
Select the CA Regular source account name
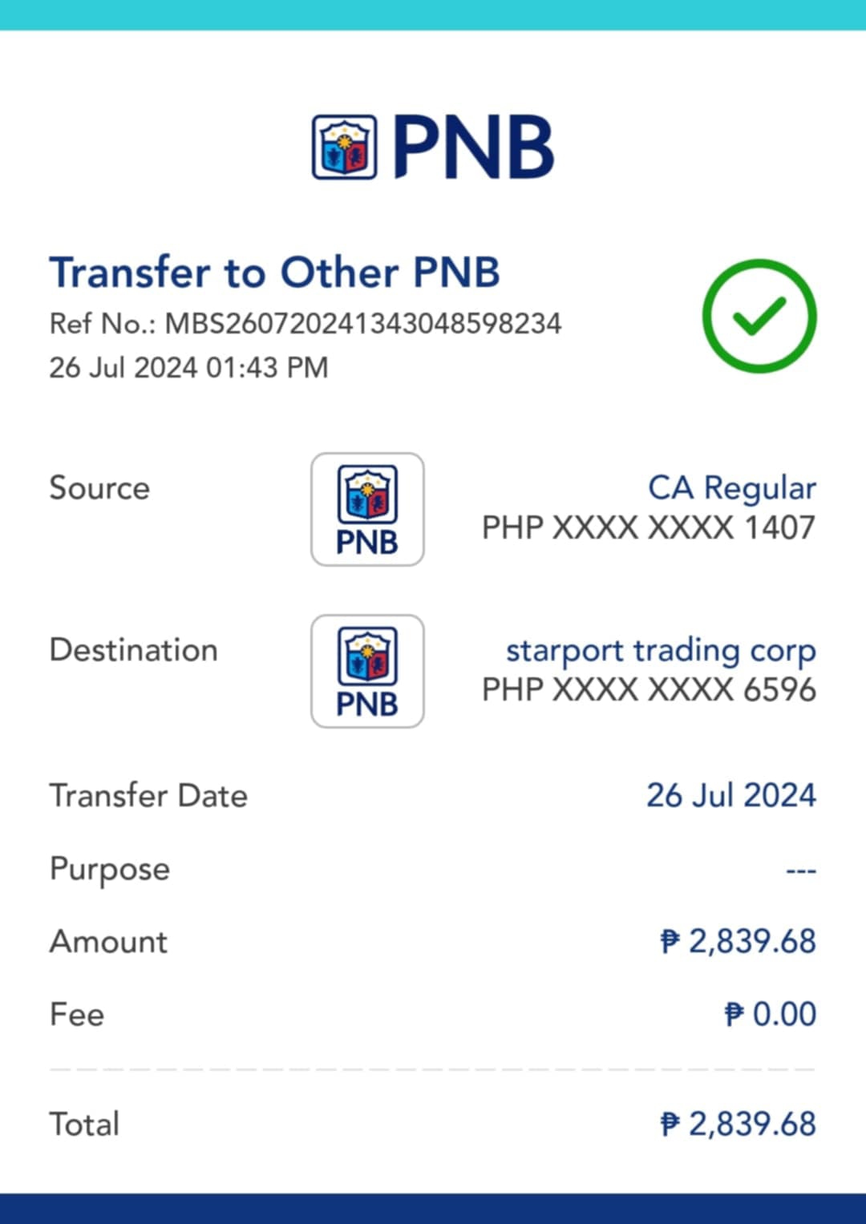click(x=731, y=488)
